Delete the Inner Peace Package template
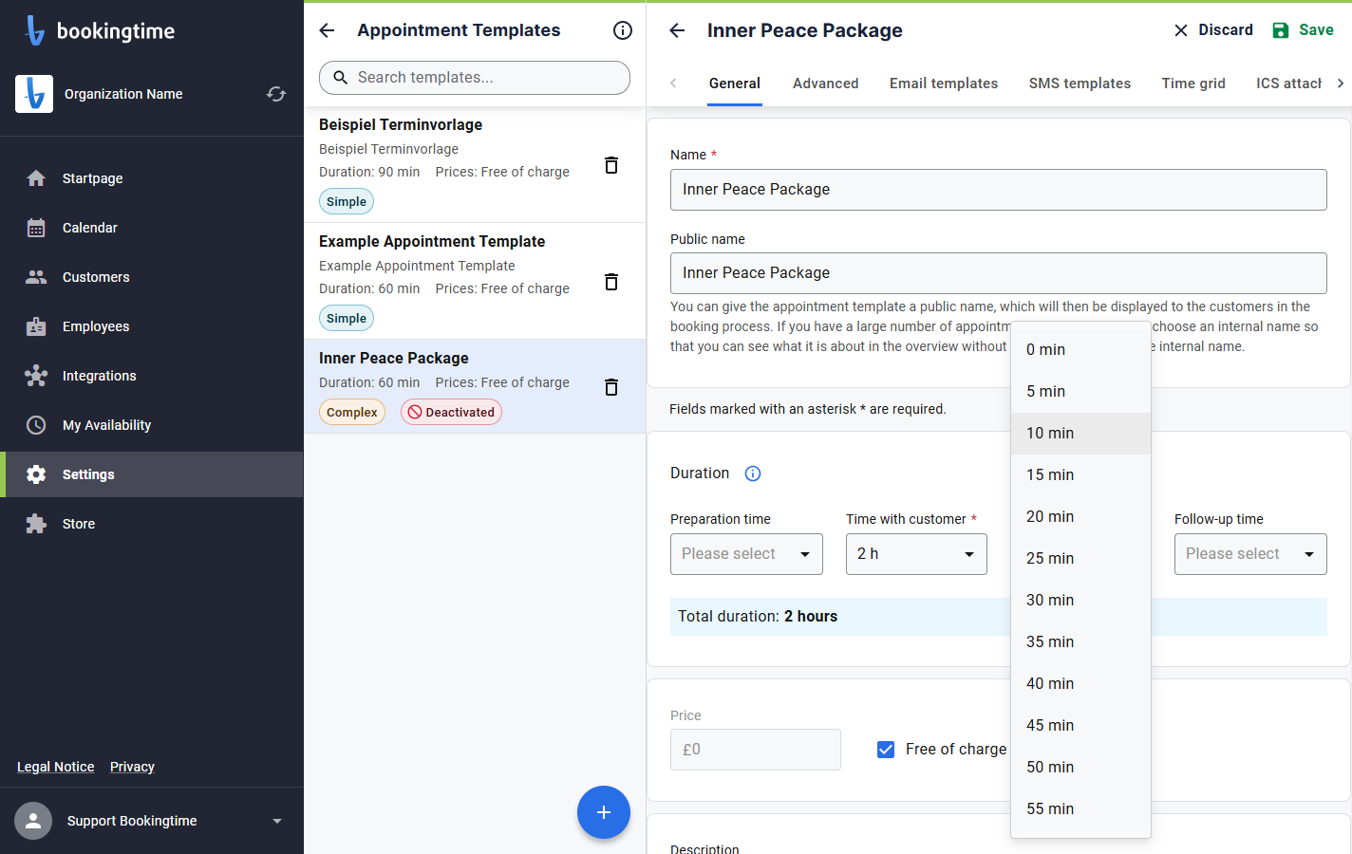1352x854 pixels. [611, 387]
